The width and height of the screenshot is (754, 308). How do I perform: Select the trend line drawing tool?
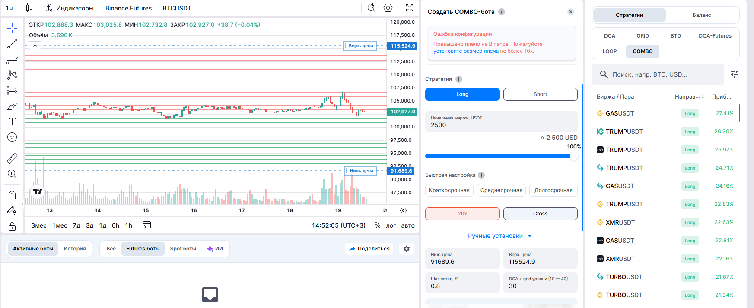[x=12, y=44]
